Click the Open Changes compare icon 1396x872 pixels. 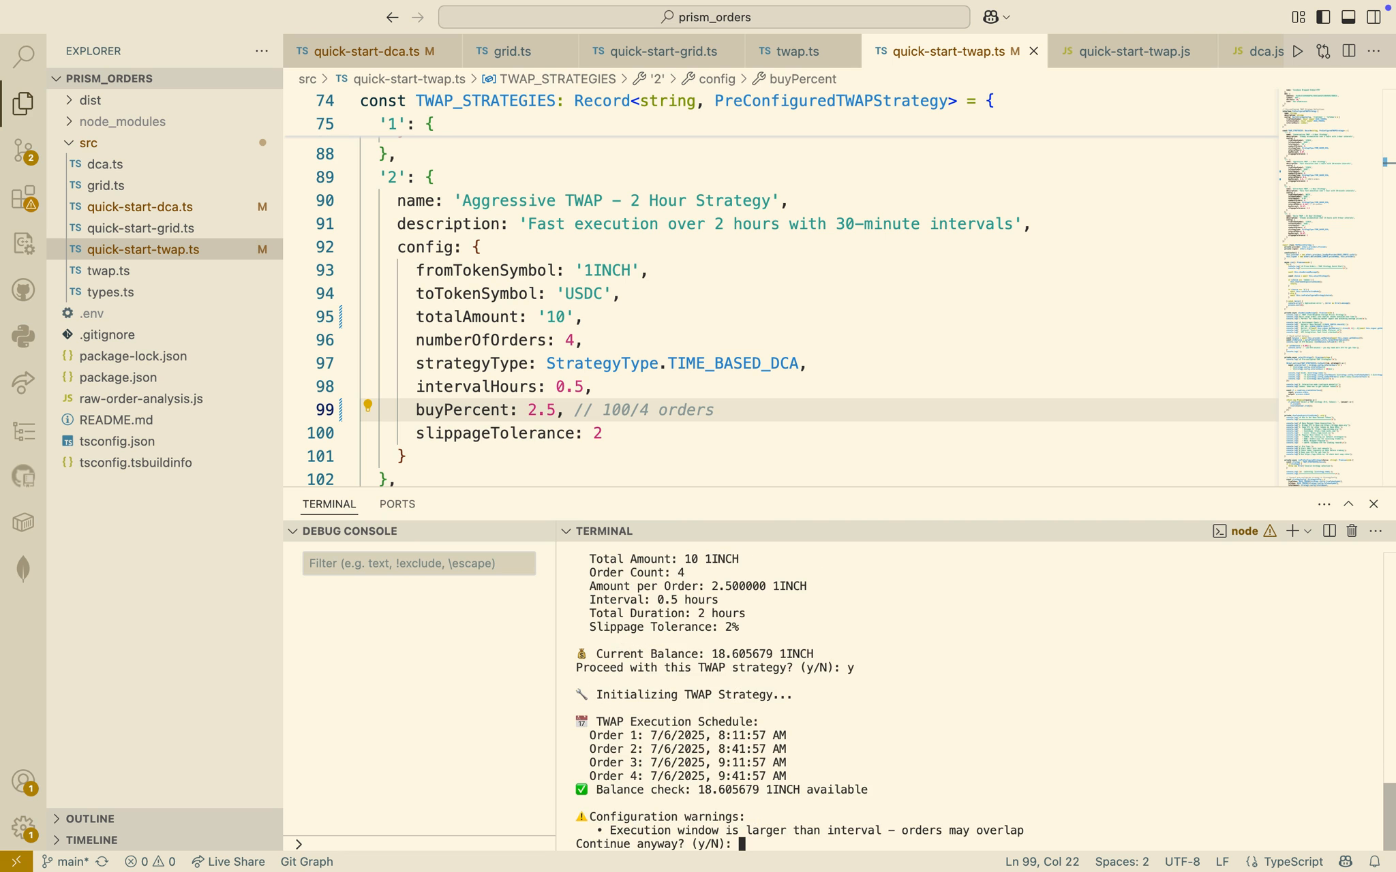1323,51
